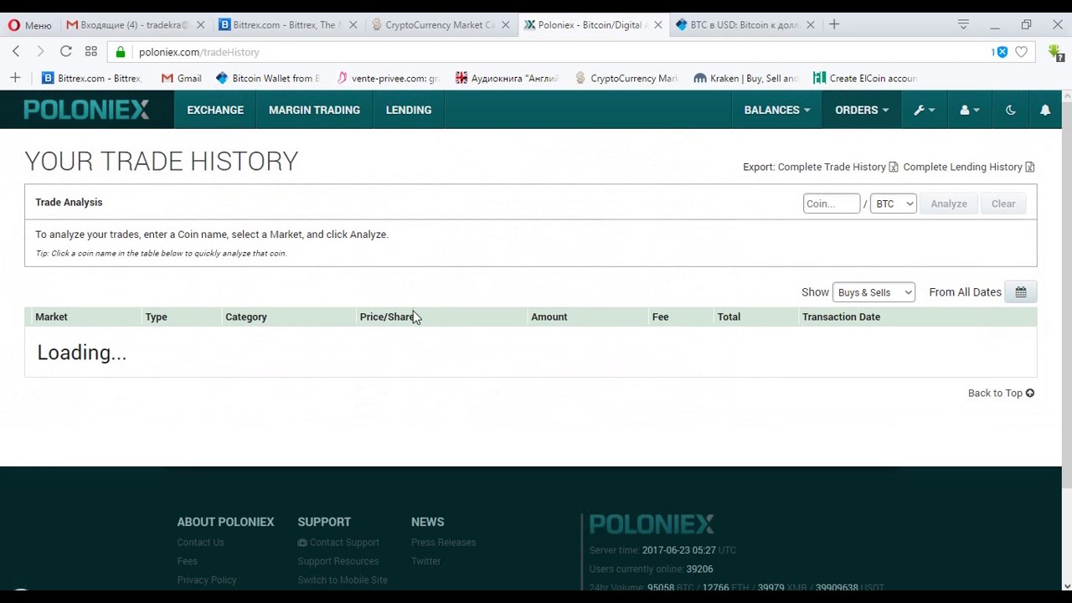Click trade history export file icon
This screenshot has height=603, width=1072.
pos(894,167)
